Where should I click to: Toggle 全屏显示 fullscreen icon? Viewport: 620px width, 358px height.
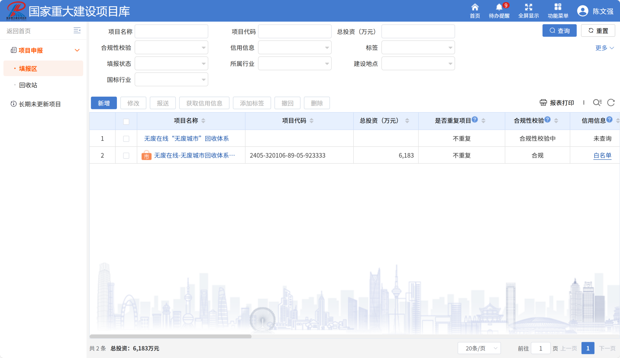pyautogui.click(x=529, y=7)
